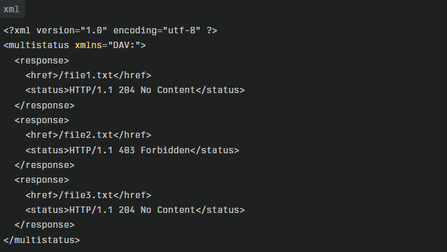Click the second closing response tag
This screenshot has width=447, height=252.
click(x=44, y=165)
